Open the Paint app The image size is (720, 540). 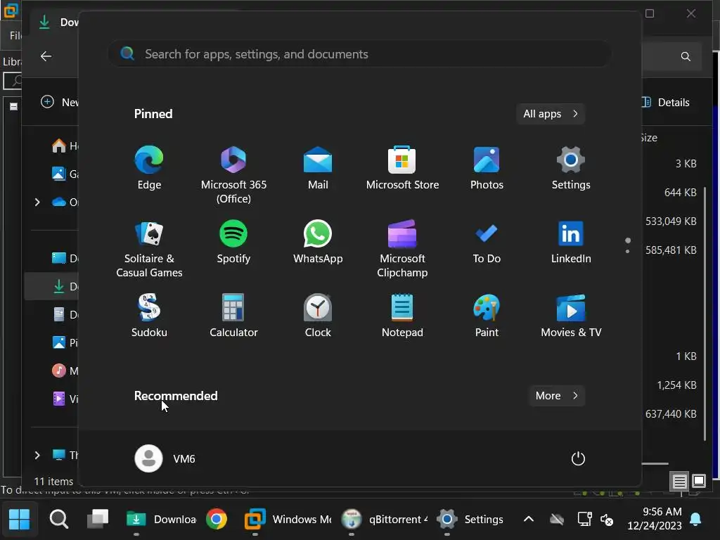point(487,316)
